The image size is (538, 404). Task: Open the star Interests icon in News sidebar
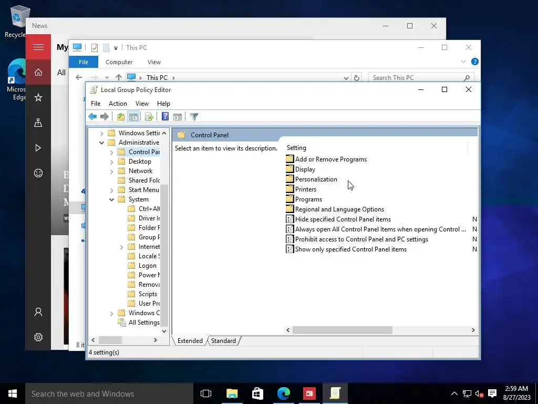38,97
